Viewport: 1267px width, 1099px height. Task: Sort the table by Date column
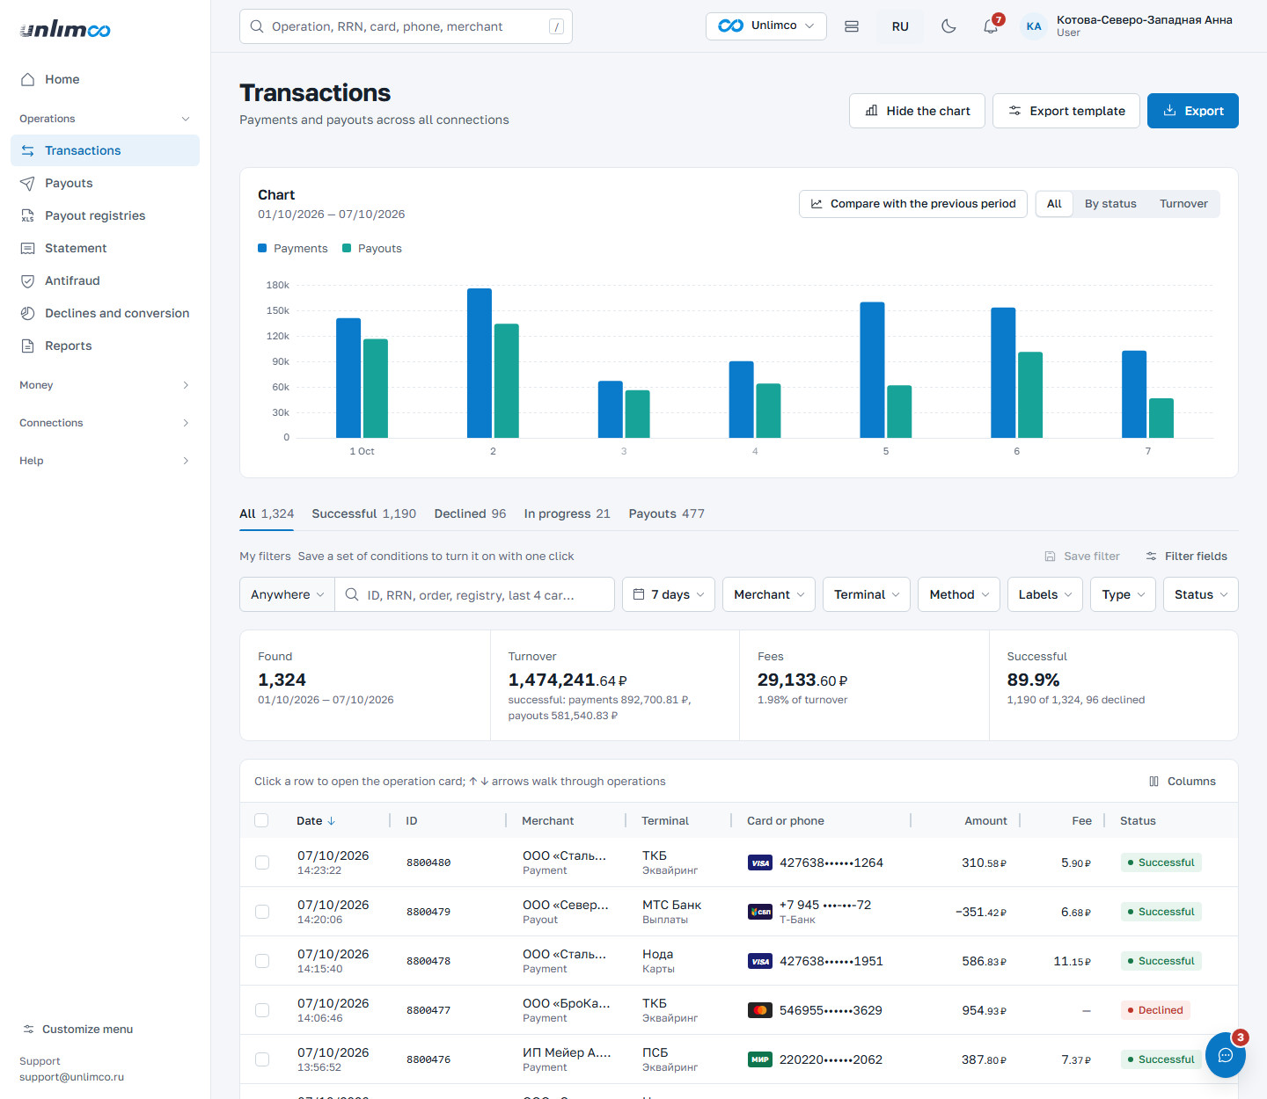[316, 821]
